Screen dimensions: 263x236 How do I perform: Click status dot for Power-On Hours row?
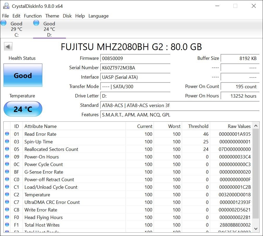[7, 156]
